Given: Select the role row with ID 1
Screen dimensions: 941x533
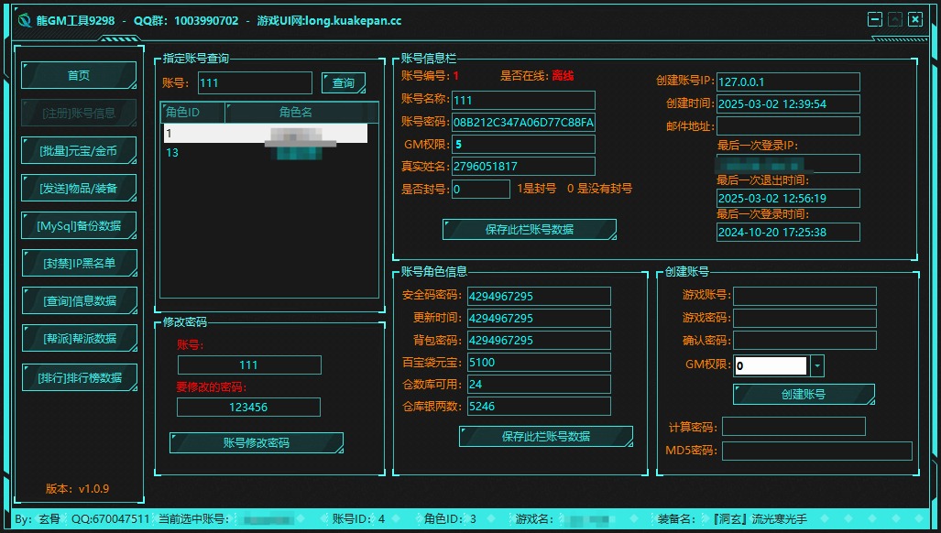Looking at the screenshot, I should point(265,134).
